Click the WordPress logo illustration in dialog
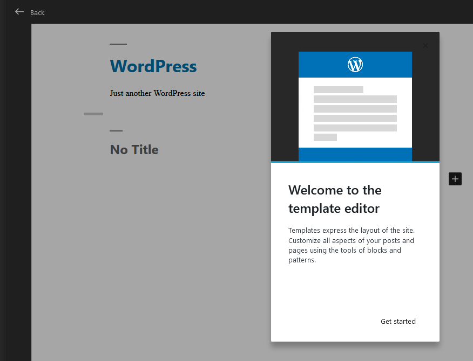 point(355,65)
